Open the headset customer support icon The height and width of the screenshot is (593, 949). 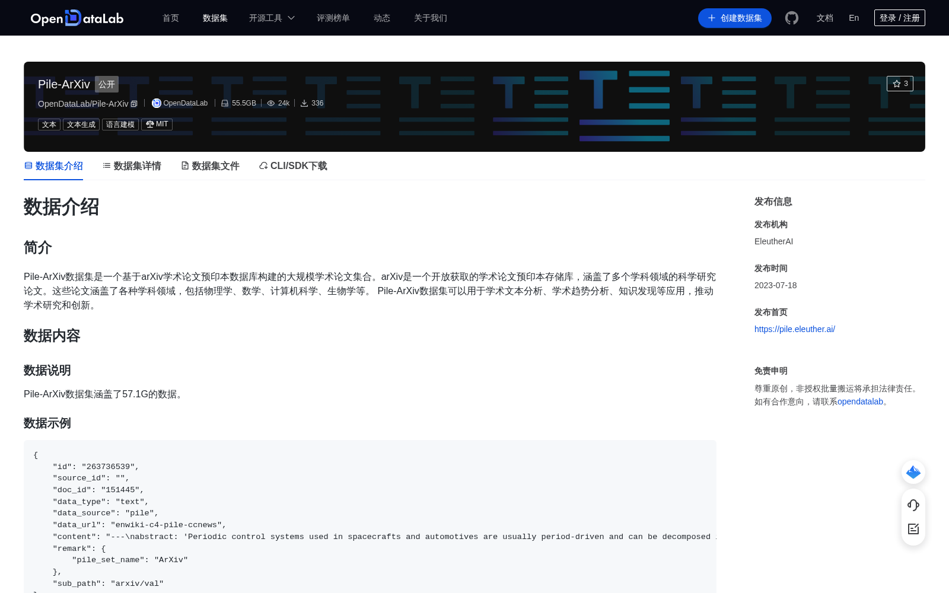pyautogui.click(x=913, y=505)
